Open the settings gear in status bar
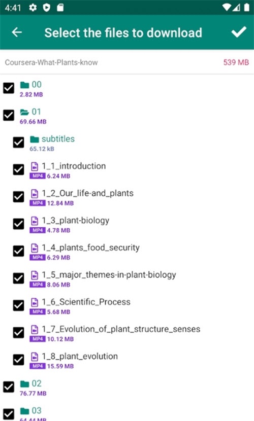Image resolution: width=254 pixels, height=421 pixels. coord(33,8)
